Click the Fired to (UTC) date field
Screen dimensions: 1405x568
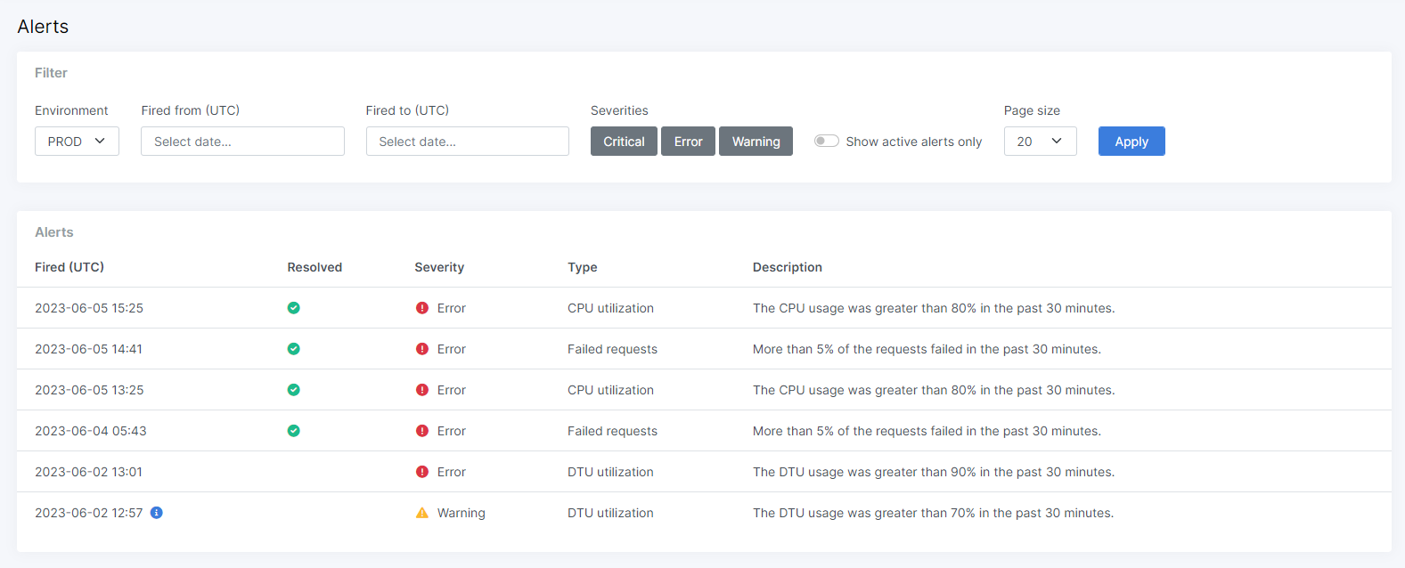[x=467, y=142]
